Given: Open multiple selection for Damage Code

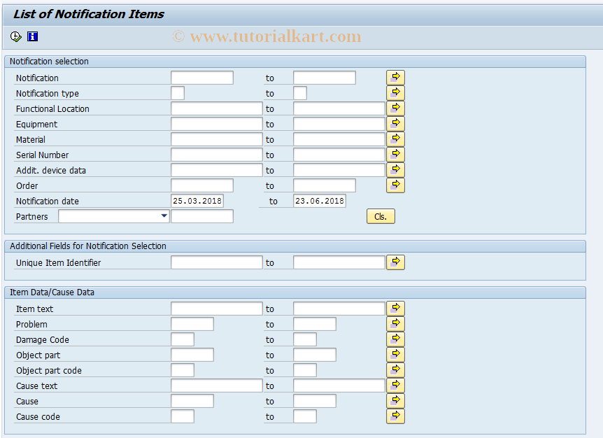Looking at the screenshot, I should (395, 339).
